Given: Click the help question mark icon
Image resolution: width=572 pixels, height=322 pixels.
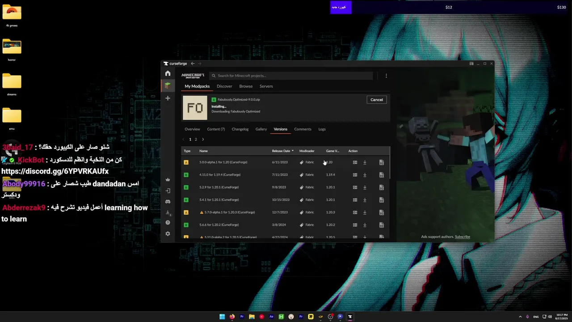Looking at the screenshot, I should (168, 223).
